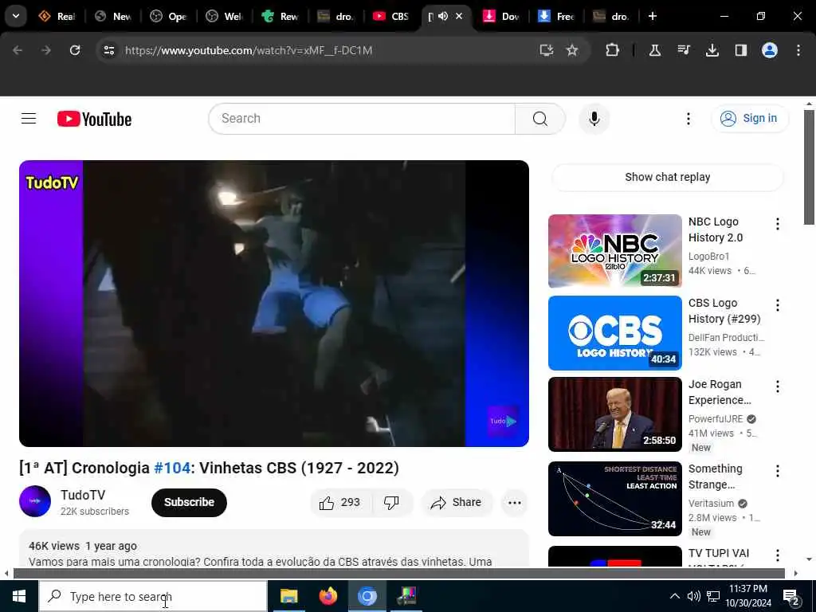Open the media controls icon
816x612 pixels.
click(x=684, y=50)
